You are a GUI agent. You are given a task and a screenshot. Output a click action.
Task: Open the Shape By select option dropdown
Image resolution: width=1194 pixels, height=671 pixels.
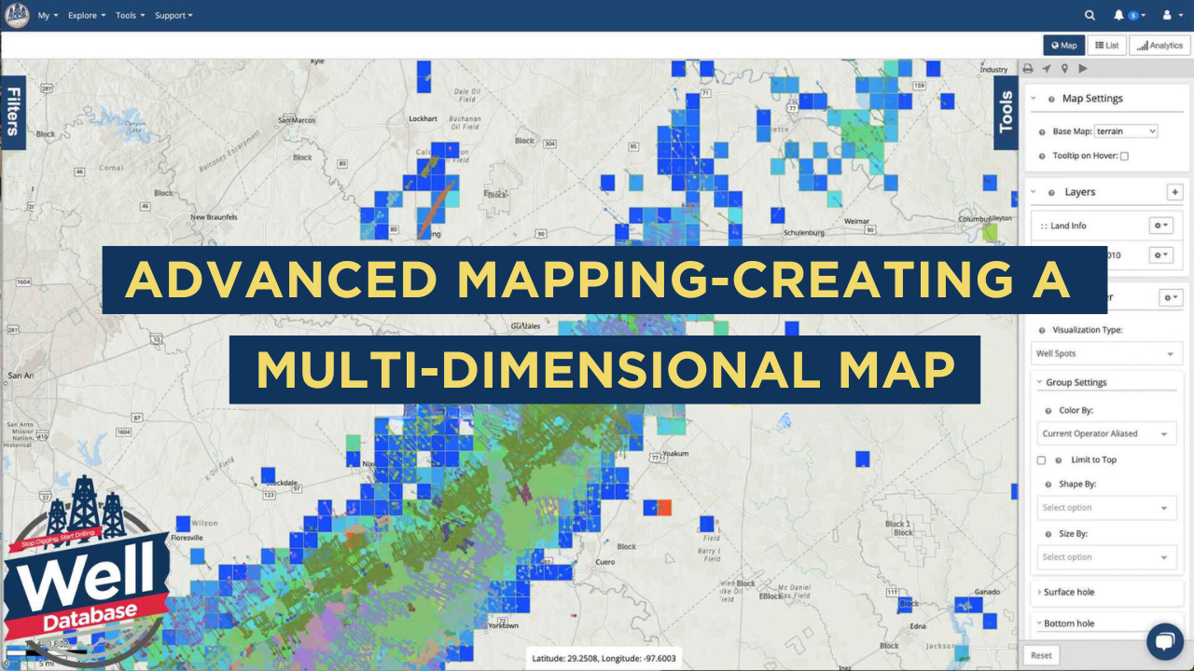tap(1106, 507)
